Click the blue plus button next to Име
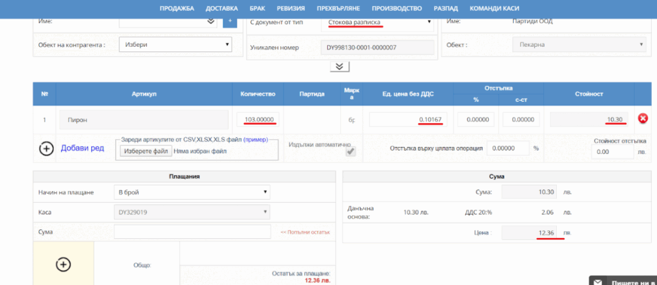The image size is (657, 285). 229,22
